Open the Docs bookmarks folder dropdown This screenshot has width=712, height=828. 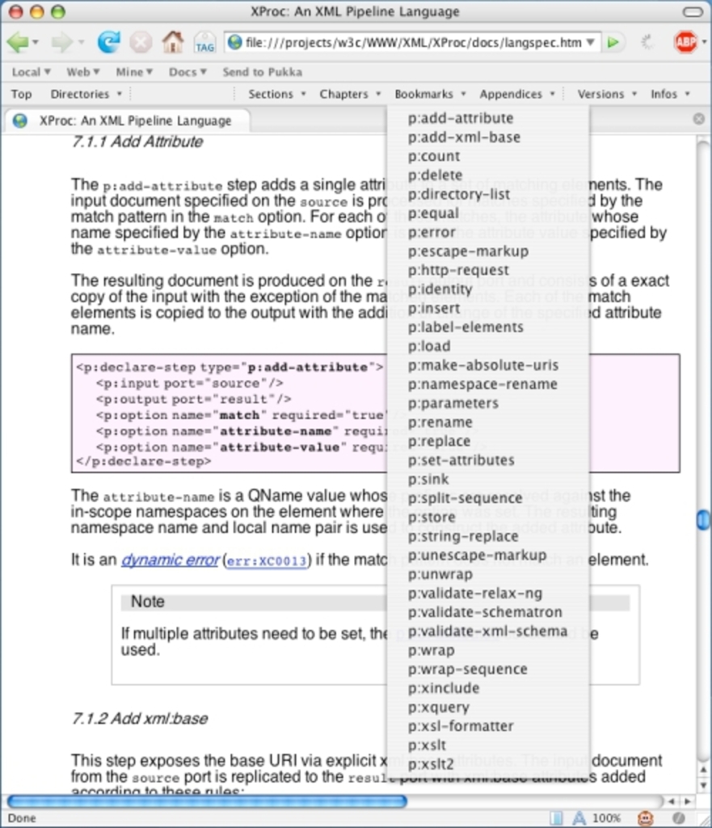(187, 72)
